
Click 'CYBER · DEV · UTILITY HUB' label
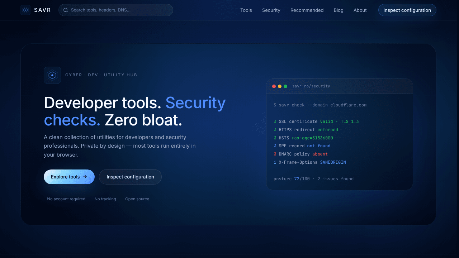pos(101,75)
